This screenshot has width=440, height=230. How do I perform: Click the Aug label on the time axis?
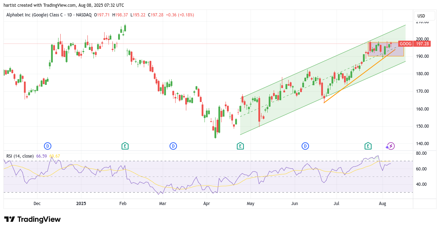coord(383,204)
